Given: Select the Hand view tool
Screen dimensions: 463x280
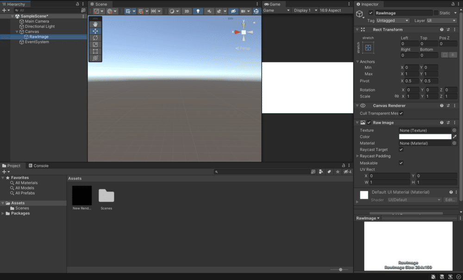Looking at the screenshot, I should pos(95,23).
